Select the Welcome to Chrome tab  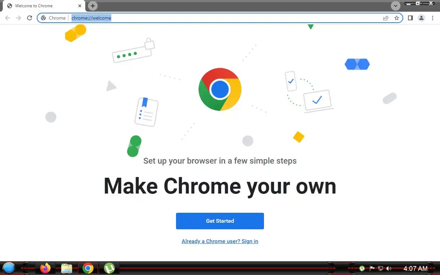click(44, 6)
